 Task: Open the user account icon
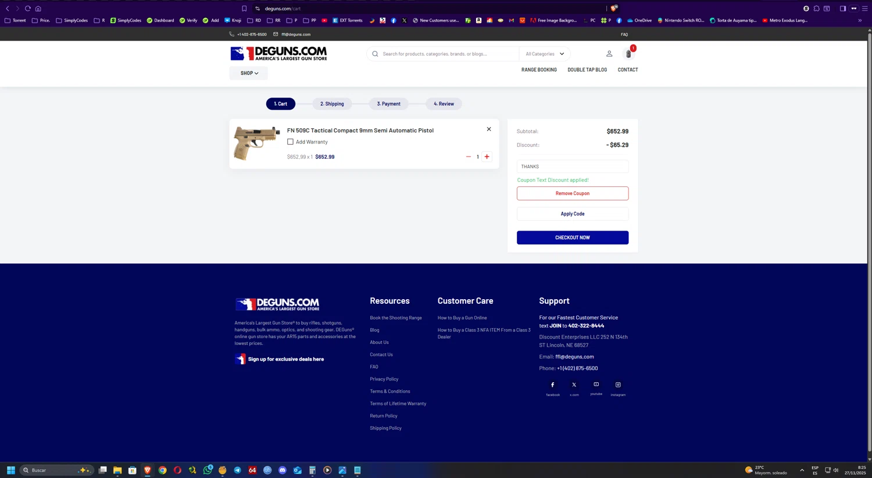(609, 53)
